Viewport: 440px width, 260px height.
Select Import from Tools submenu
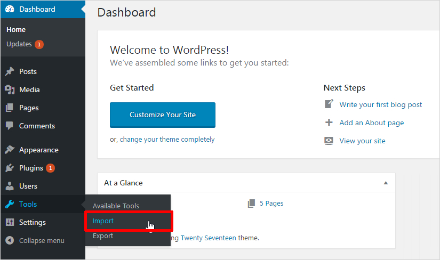point(103,221)
